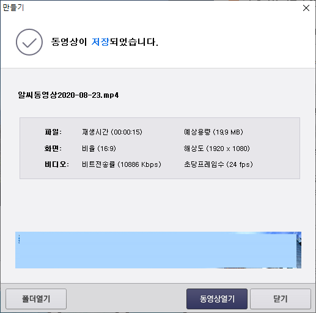Click the 비디오: row label
The image size is (316, 313).
[x=57, y=164]
